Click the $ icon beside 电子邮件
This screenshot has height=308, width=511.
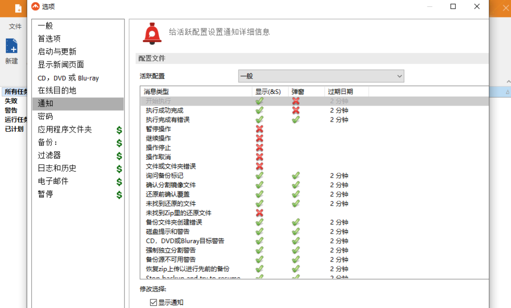tap(119, 181)
